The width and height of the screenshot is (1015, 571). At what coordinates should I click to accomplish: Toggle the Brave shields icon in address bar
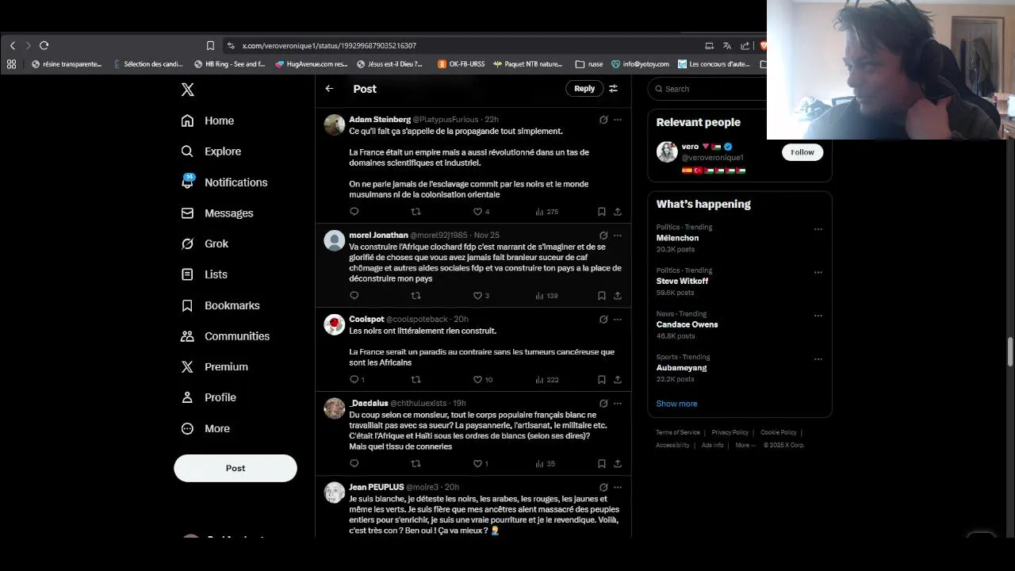pyautogui.click(x=763, y=45)
